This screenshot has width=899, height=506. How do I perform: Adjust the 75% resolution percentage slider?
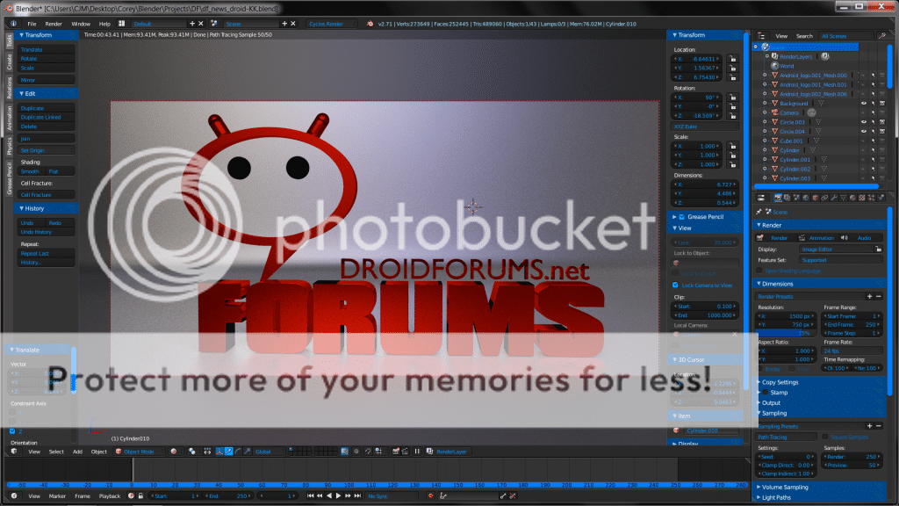[x=786, y=333]
